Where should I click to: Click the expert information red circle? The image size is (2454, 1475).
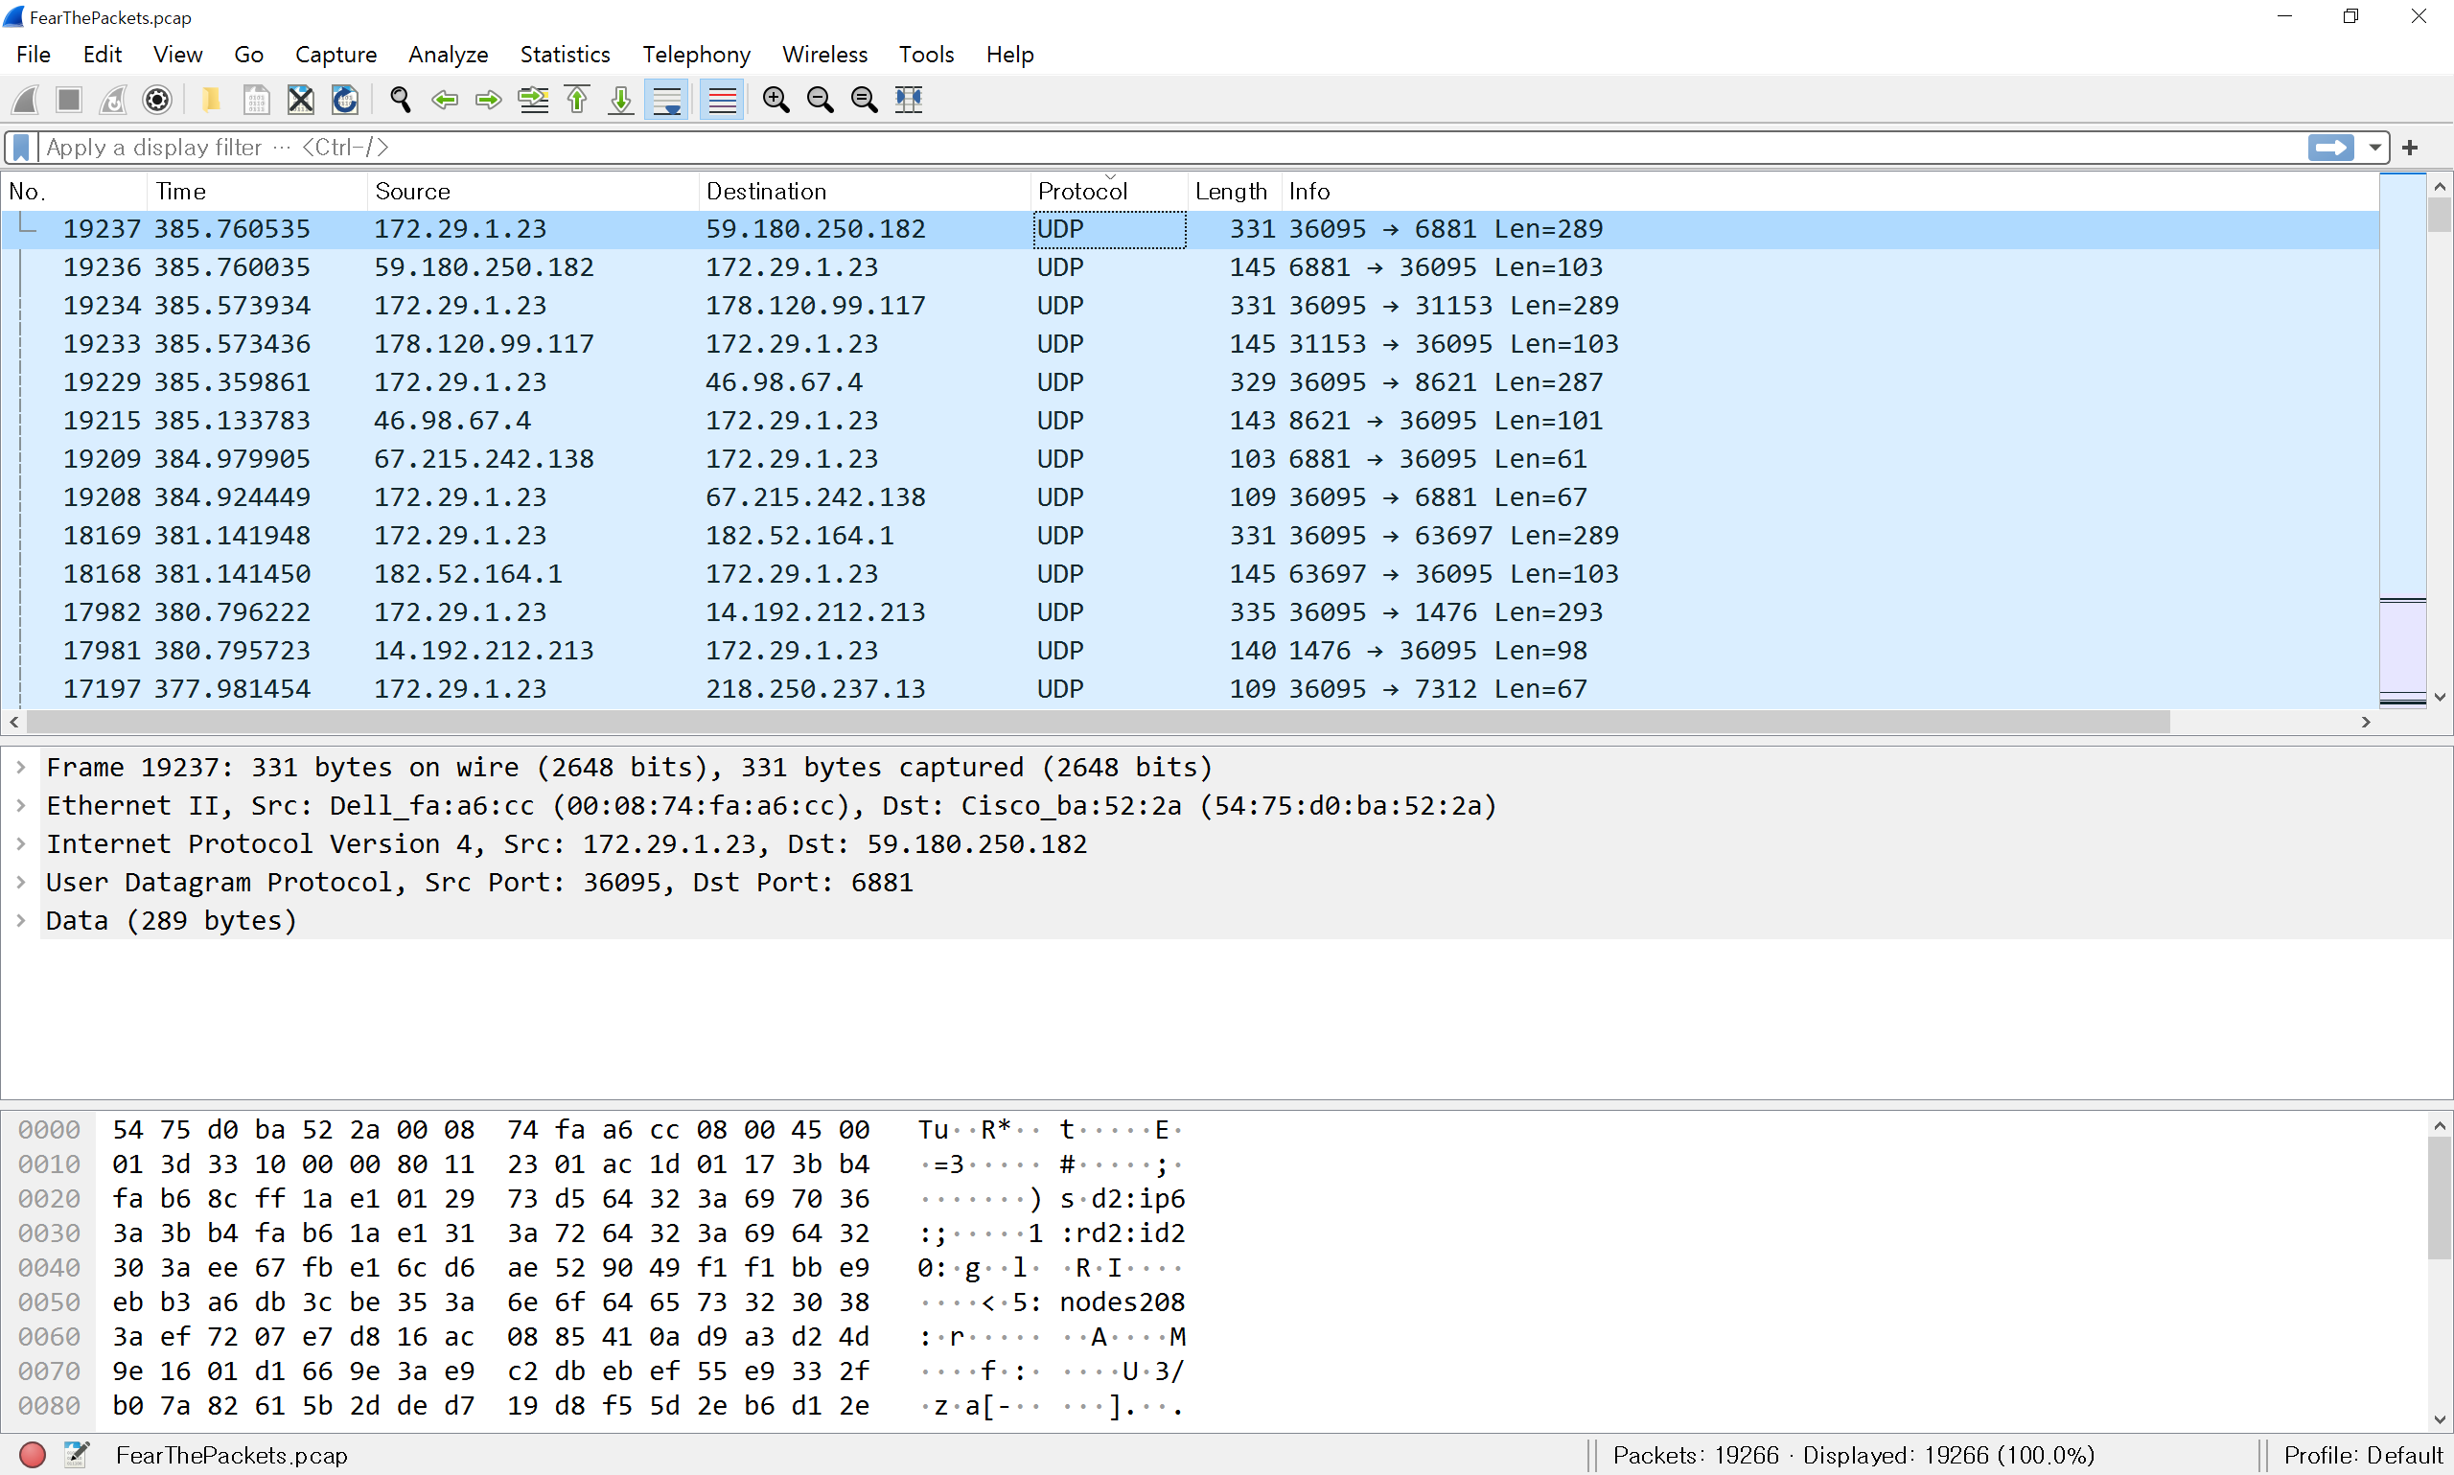tap(32, 1455)
